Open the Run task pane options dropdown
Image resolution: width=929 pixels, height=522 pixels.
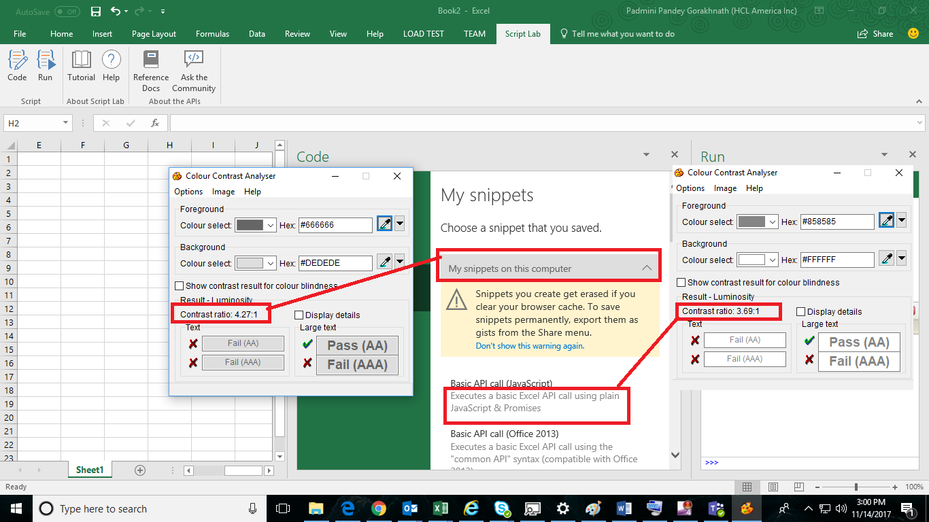tap(884, 156)
